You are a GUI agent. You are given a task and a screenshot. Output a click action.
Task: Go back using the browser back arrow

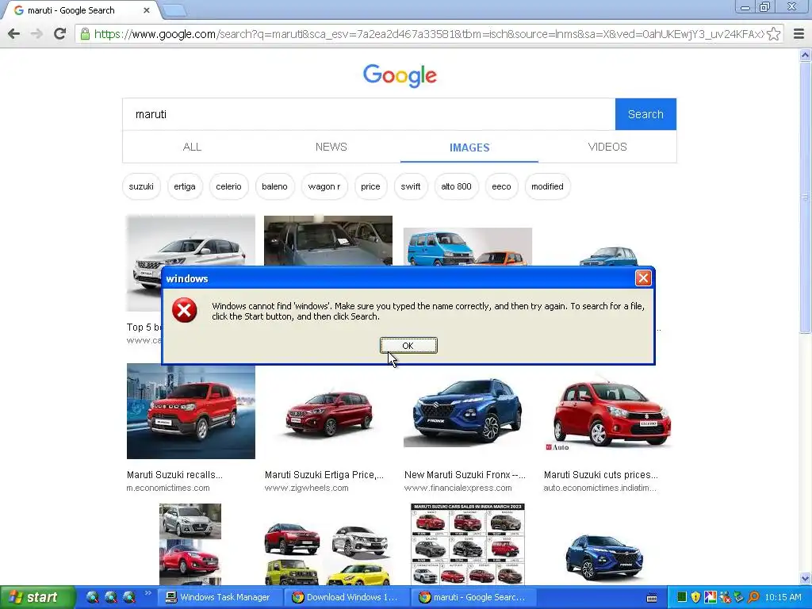pos(14,34)
